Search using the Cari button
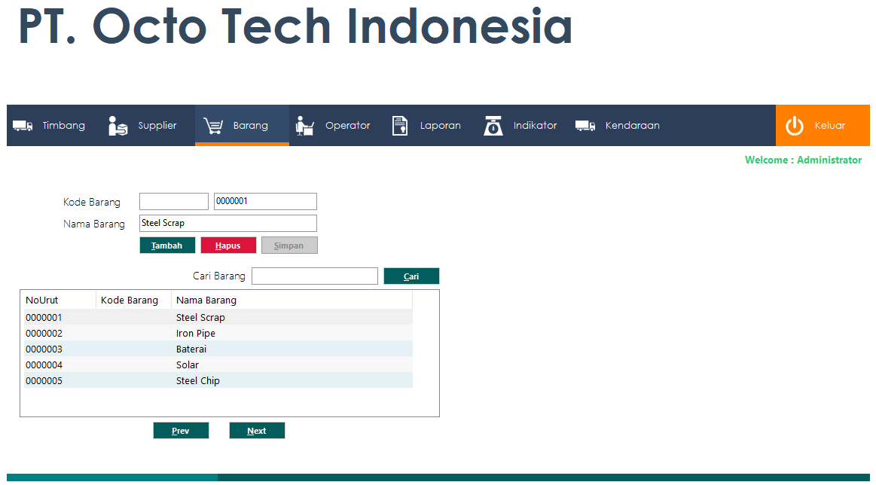 coord(411,276)
